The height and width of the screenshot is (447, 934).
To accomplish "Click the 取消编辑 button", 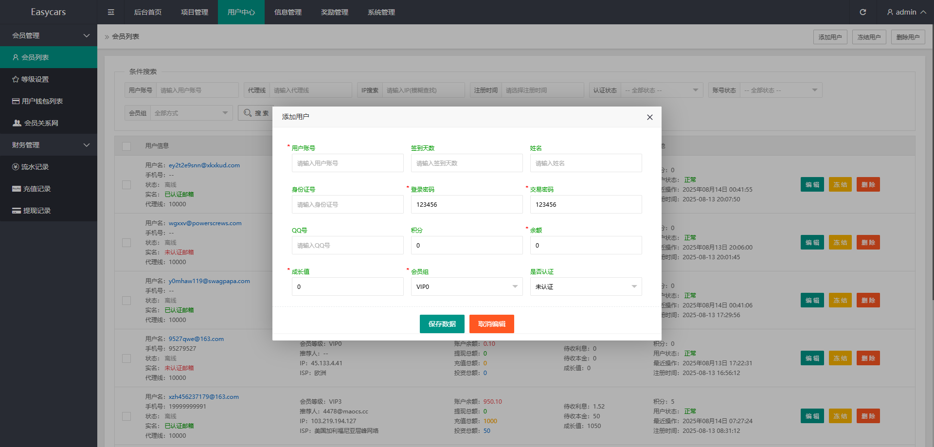I will tap(491, 324).
